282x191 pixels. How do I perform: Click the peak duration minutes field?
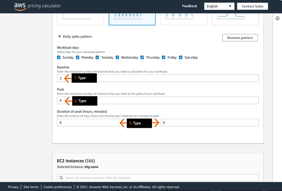(209, 123)
